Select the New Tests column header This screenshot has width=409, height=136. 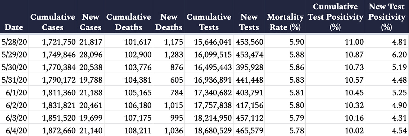(x=249, y=22)
